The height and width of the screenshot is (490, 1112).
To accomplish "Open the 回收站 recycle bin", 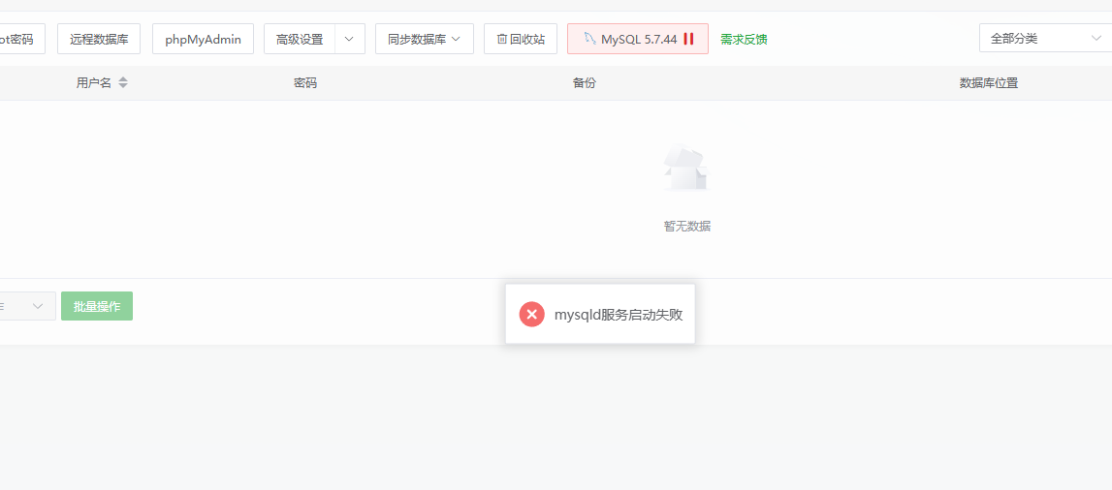I will [x=521, y=39].
